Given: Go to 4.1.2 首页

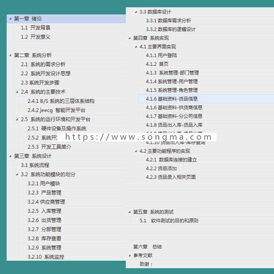Looking at the screenshot, I should click(x=157, y=64).
